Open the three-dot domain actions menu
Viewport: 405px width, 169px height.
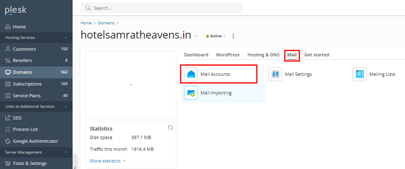233,36
